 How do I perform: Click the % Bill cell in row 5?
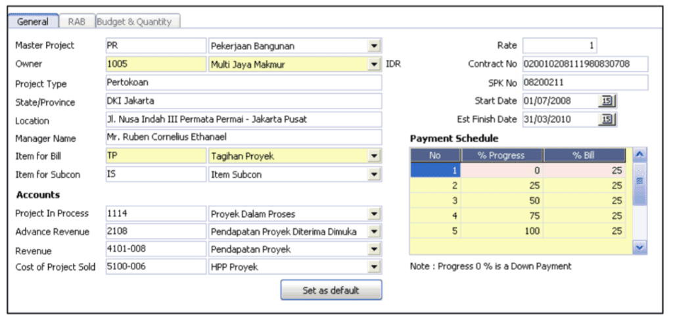[584, 231]
